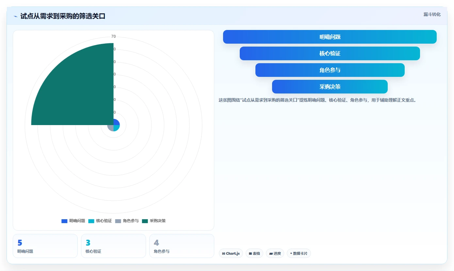Viewport: 454px width, 271px height.
Task: Click the 采购决策 funnel bar
Action: [330, 87]
